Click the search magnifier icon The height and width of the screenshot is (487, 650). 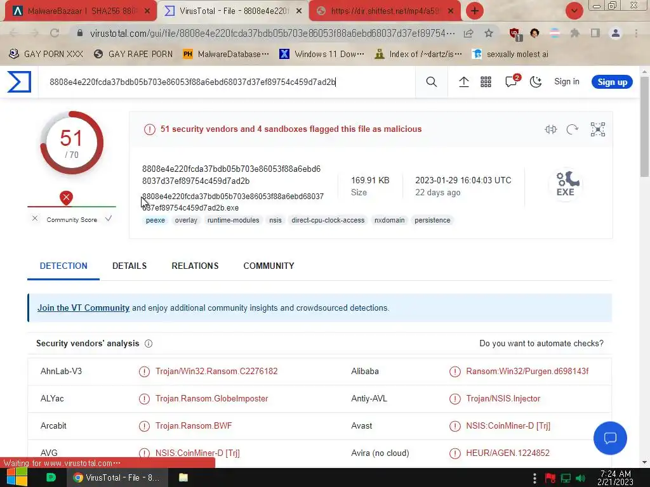point(431,82)
